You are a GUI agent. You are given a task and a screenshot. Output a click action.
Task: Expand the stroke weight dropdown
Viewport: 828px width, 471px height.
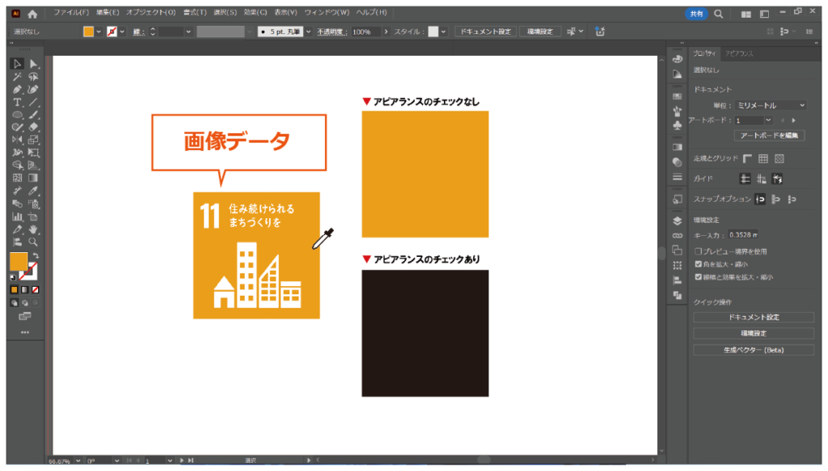click(188, 32)
